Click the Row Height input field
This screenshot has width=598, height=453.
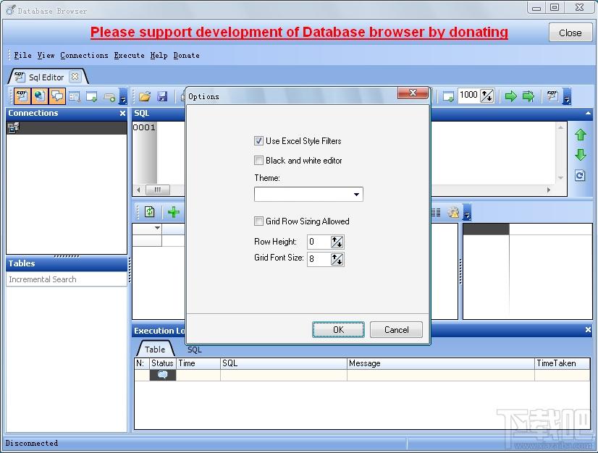coord(319,242)
